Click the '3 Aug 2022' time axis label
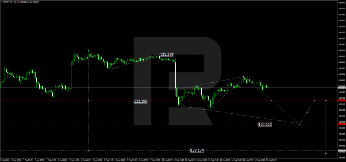The width and height of the screenshot is (346, 162). tap(4, 160)
